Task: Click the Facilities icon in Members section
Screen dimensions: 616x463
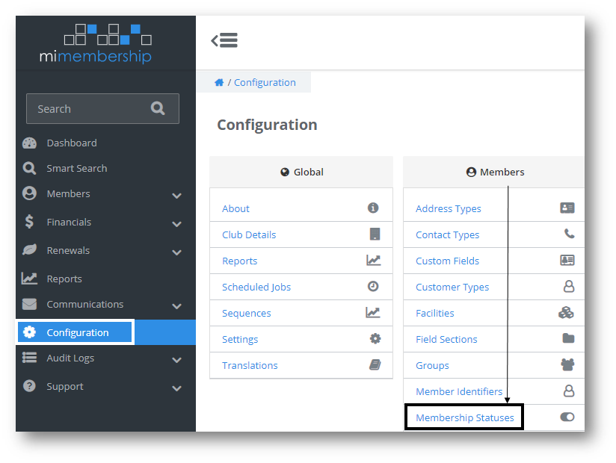Action: pos(567,313)
